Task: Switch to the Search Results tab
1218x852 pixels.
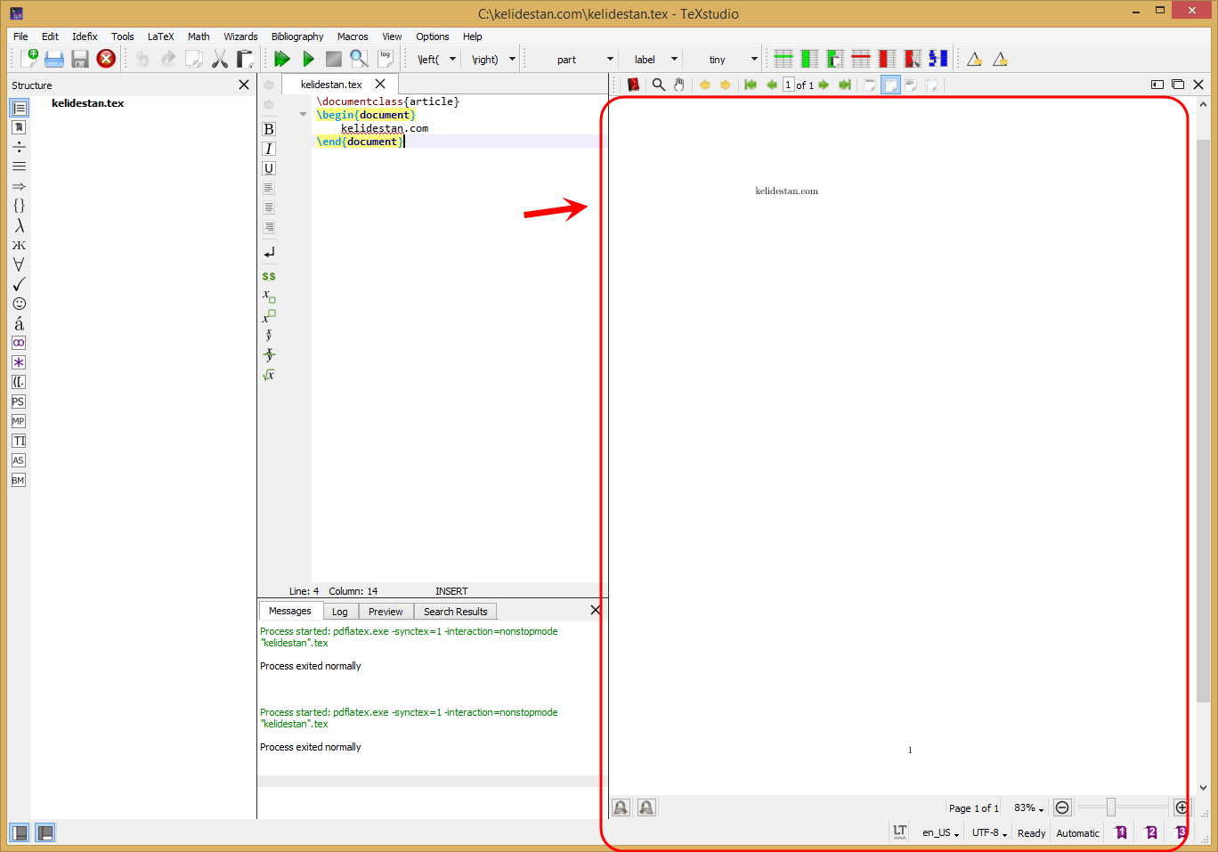Action: coord(456,612)
